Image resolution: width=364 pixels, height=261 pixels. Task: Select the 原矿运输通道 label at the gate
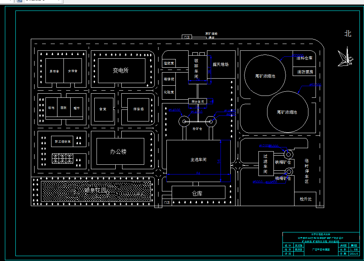click(211, 36)
